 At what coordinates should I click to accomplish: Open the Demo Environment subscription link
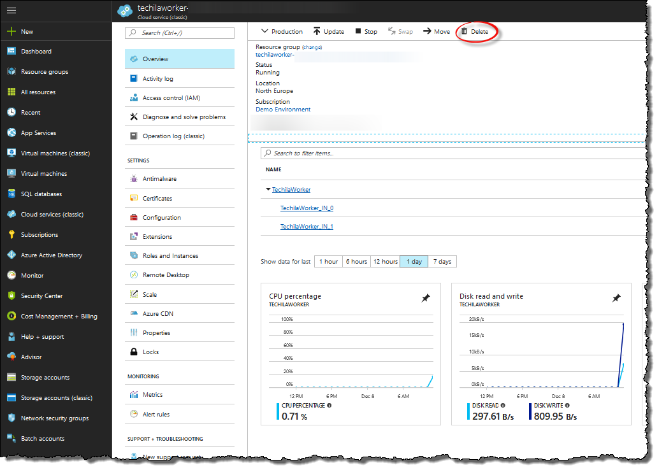(283, 109)
